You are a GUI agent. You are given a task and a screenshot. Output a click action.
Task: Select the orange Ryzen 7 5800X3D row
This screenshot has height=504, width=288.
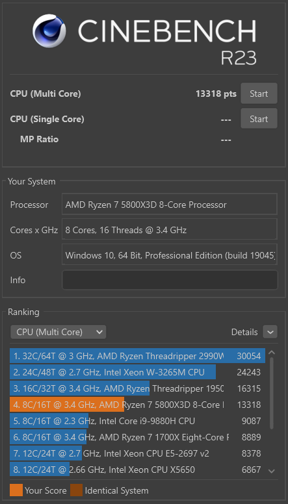tap(137, 405)
